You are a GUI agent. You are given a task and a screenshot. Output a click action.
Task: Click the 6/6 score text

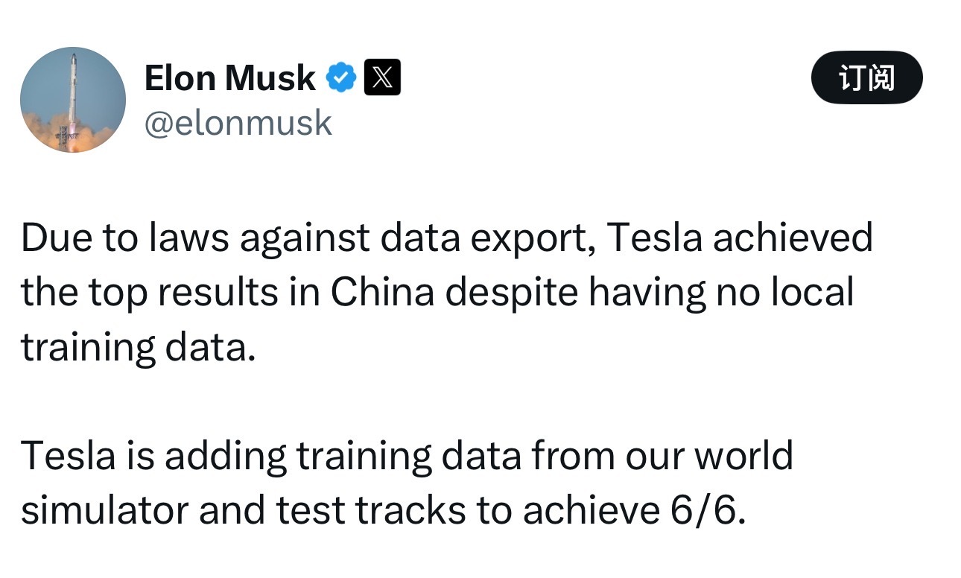pos(703,510)
